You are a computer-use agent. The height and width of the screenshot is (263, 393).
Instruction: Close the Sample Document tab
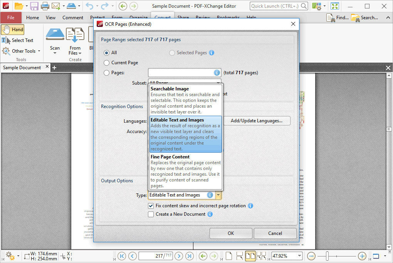click(x=47, y=67)
